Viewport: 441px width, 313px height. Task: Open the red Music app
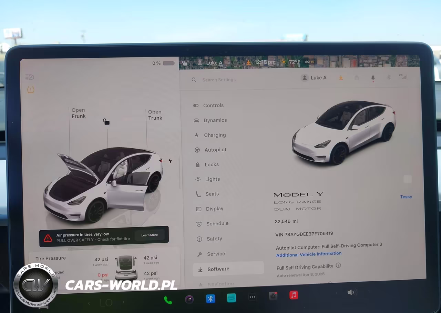click(x=294, y=295)
